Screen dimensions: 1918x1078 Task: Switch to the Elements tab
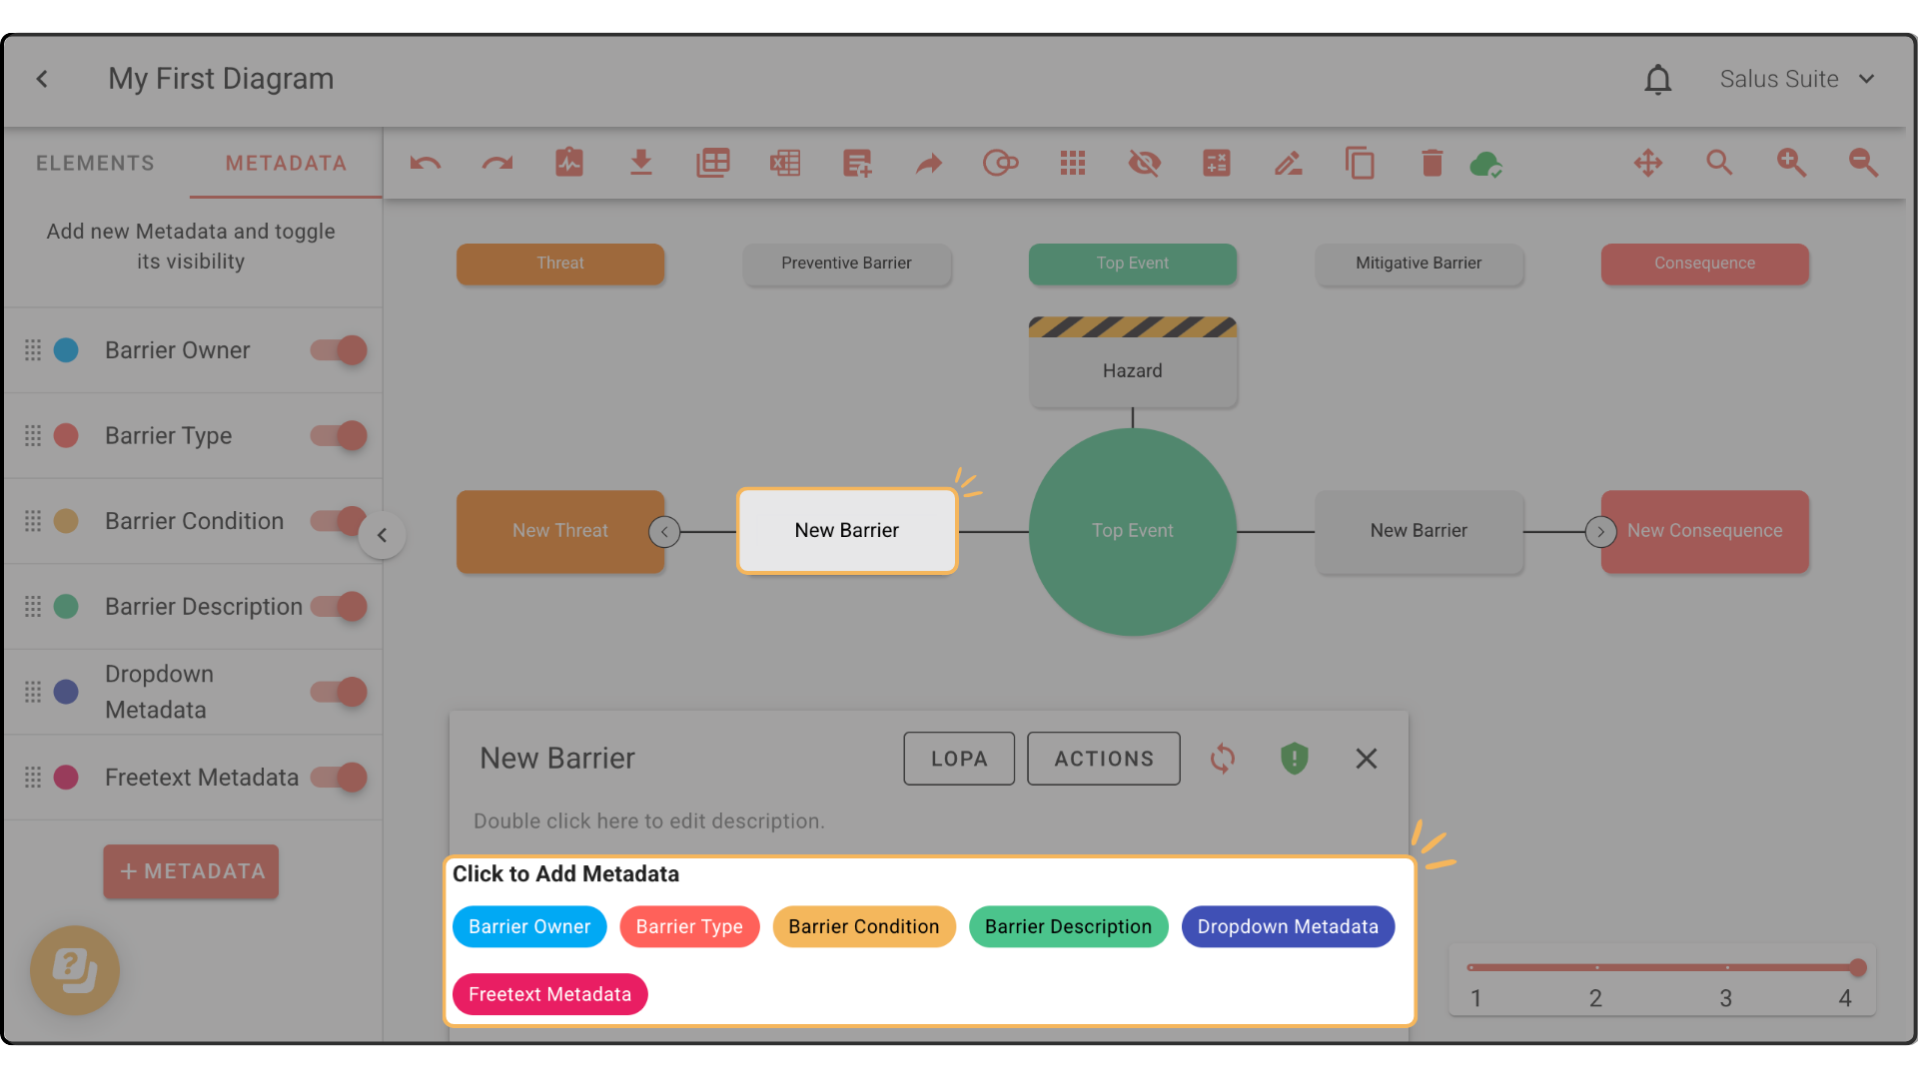click(x=95, y=163)
